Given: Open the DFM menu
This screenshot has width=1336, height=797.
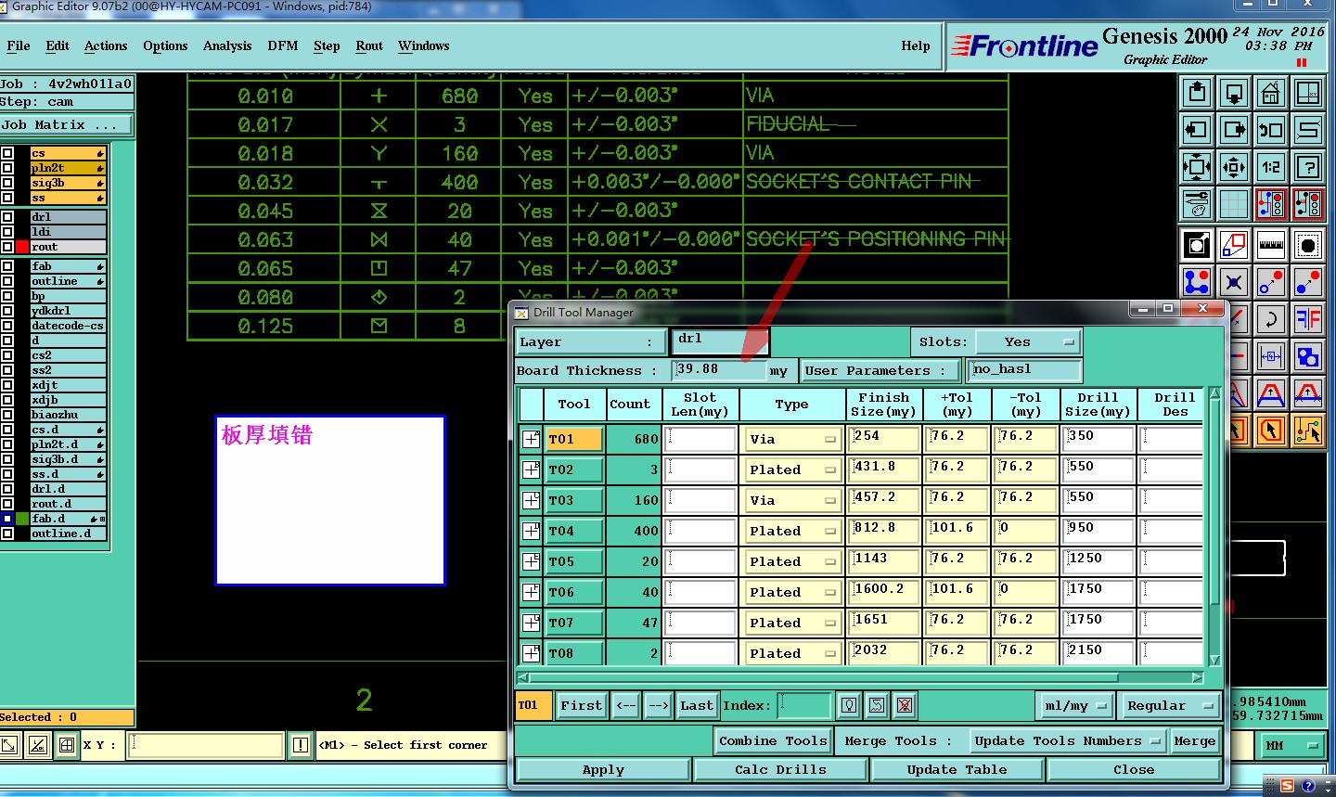Looking at the screenshot, I should click(283, 45).
